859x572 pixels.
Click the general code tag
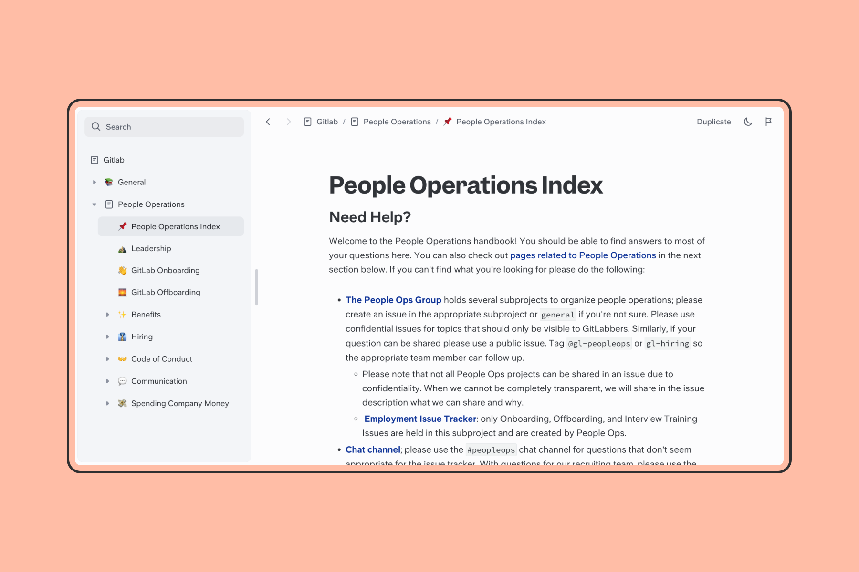(558, 315)
